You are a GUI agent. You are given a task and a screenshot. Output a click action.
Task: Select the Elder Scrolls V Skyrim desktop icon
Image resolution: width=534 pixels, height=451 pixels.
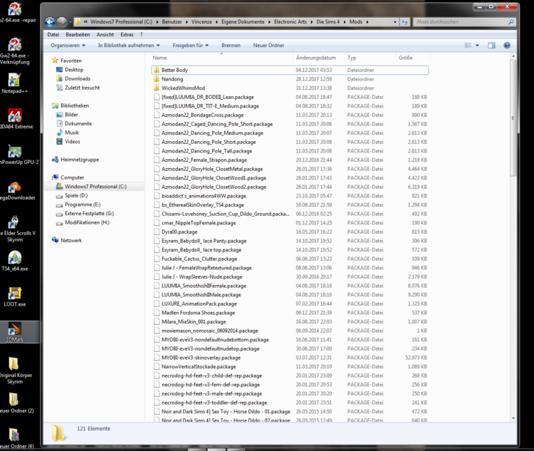pos(16,229)
